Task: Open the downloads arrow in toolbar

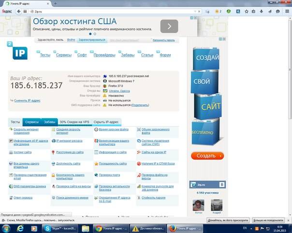Action: (x=262, y=11)
